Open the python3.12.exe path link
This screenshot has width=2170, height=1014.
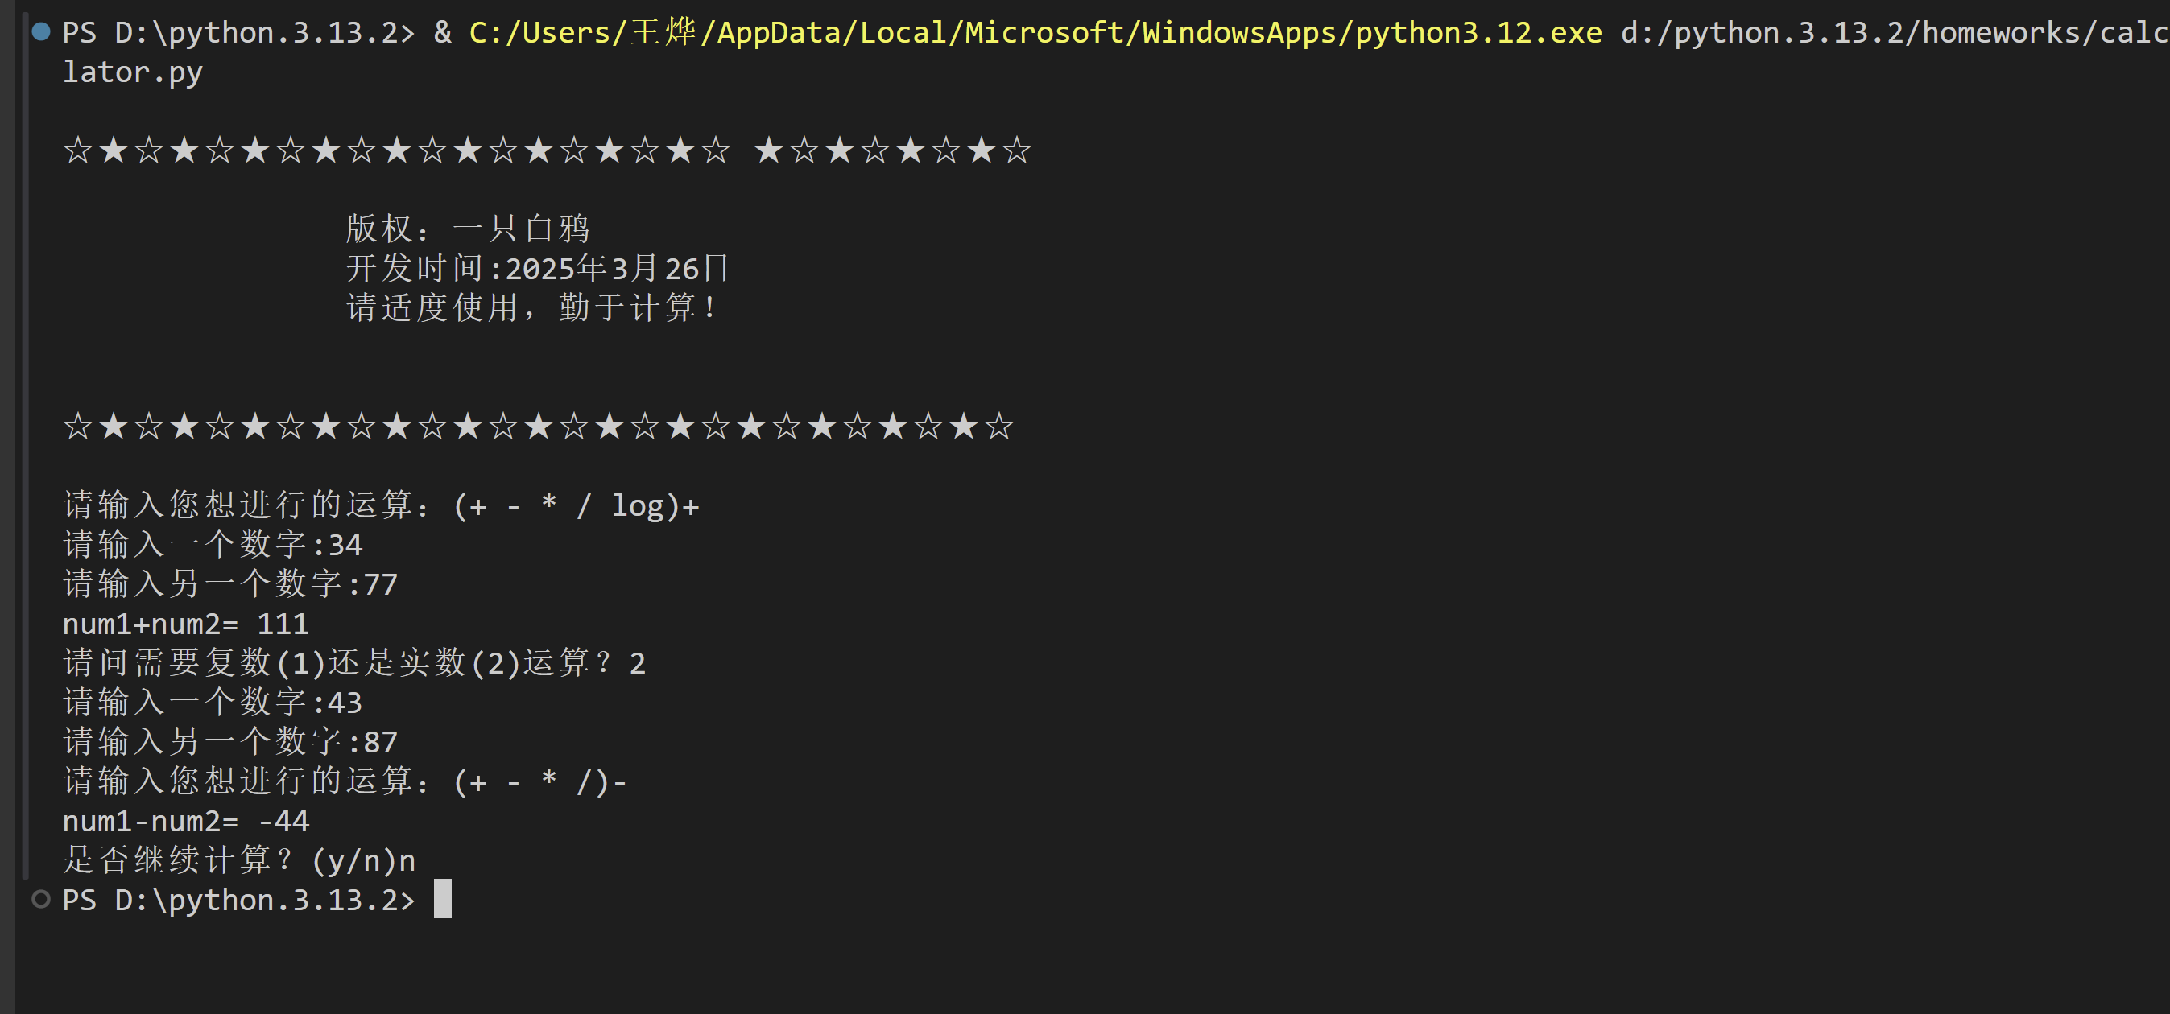pos(1035,32)
